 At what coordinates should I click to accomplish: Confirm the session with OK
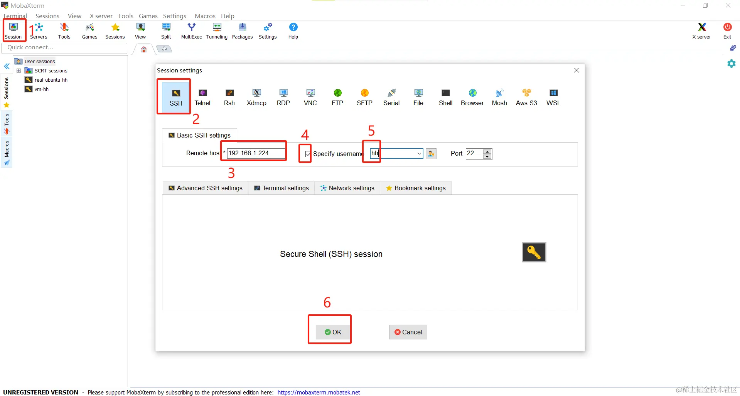pyautogui.click(x=333, y=332)
